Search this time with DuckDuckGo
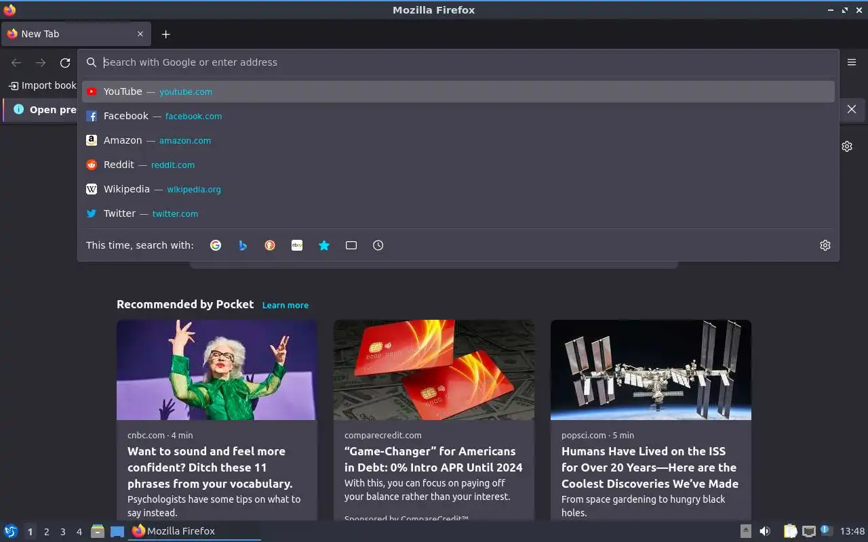The width and height of the screenshot is (868, 542). click(270, 245)
